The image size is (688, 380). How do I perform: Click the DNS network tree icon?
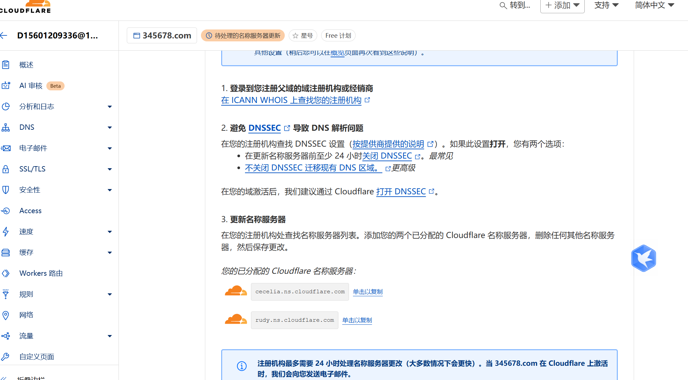[6, 127]
